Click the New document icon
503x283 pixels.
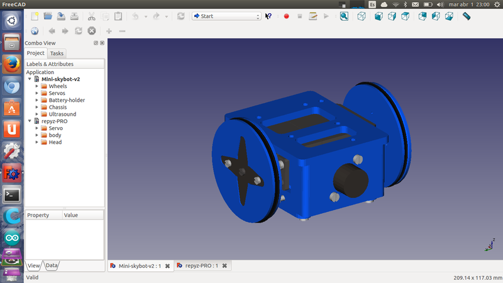click(x=35, y=16)
